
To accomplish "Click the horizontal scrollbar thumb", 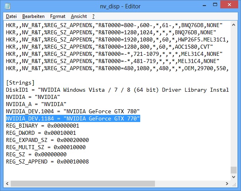I will click(83, 183).
